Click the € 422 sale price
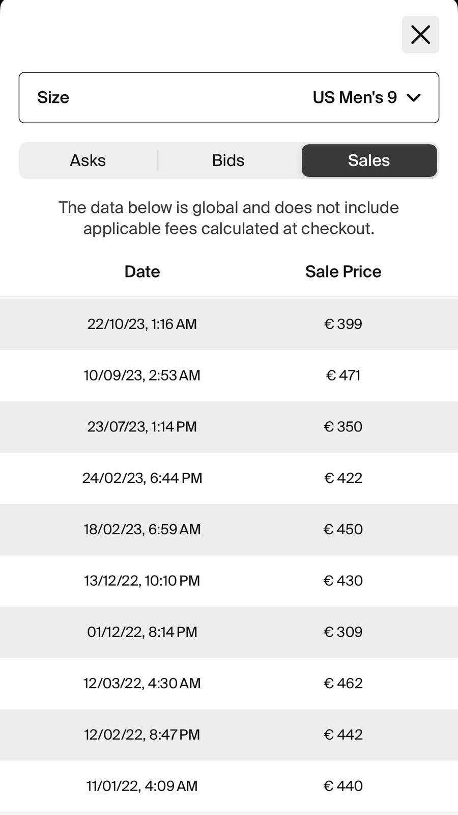This screenshot has width=458, height=815. click(343, 478)
